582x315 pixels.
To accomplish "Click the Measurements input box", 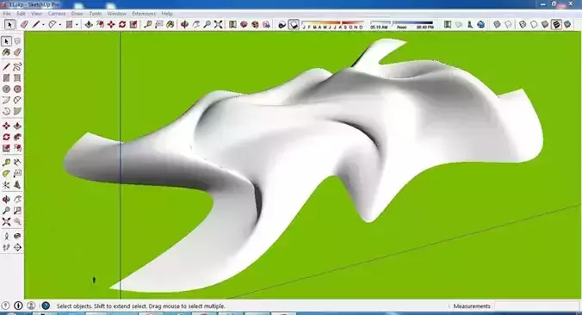I will (x=536, y=306).
